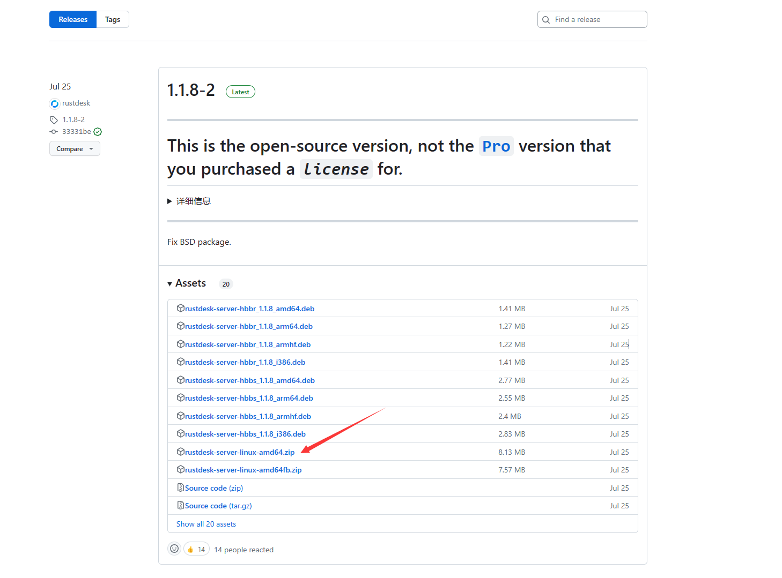Download rustdesk-server-linux-amd64.zip
Screen dimensions: 782x578
(240, 452)
